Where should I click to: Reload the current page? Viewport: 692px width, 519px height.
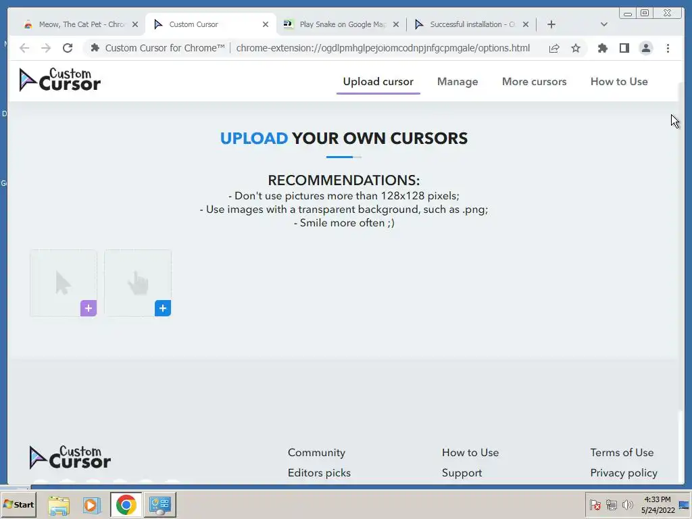coord(68,48)
